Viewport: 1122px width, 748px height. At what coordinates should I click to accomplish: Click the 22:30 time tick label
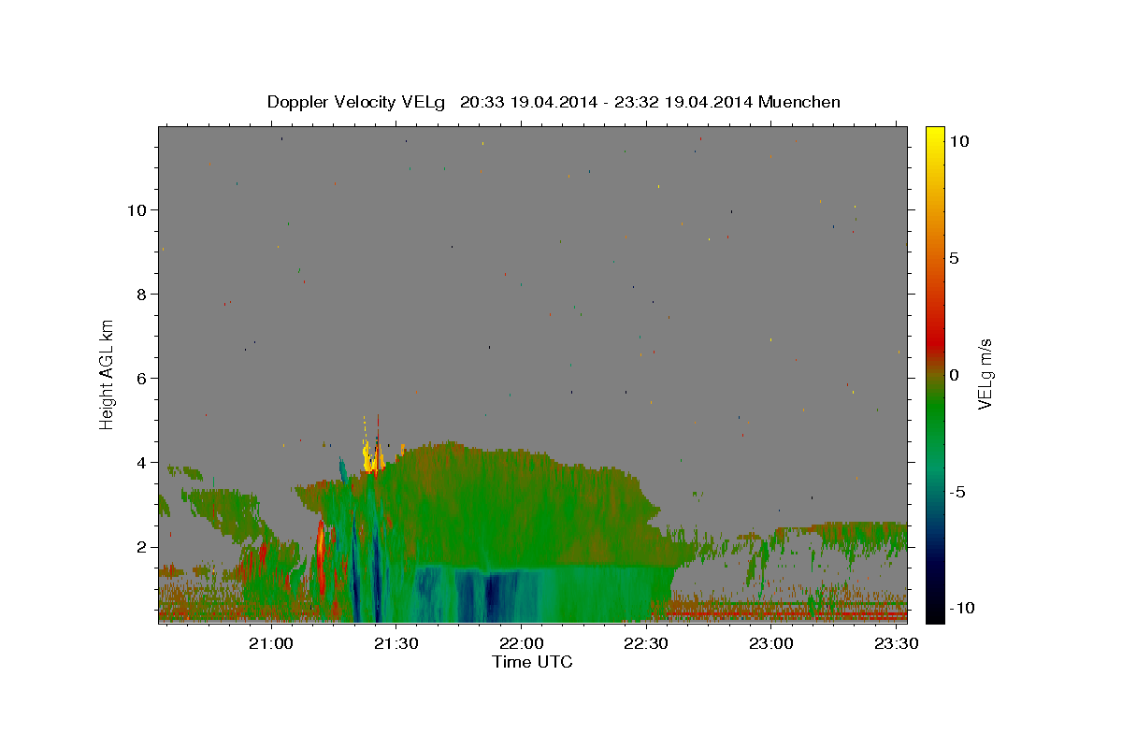pyautogui.click(x=646, y=644)
